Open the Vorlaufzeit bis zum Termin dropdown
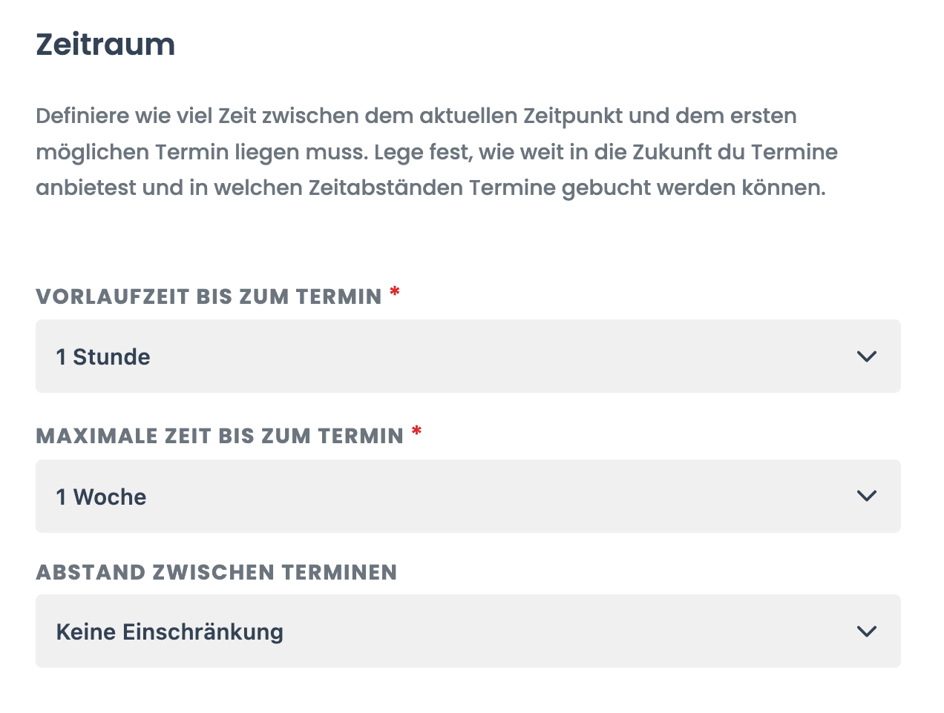This screenshot has width=944, height=713. (x=468, y=356)
